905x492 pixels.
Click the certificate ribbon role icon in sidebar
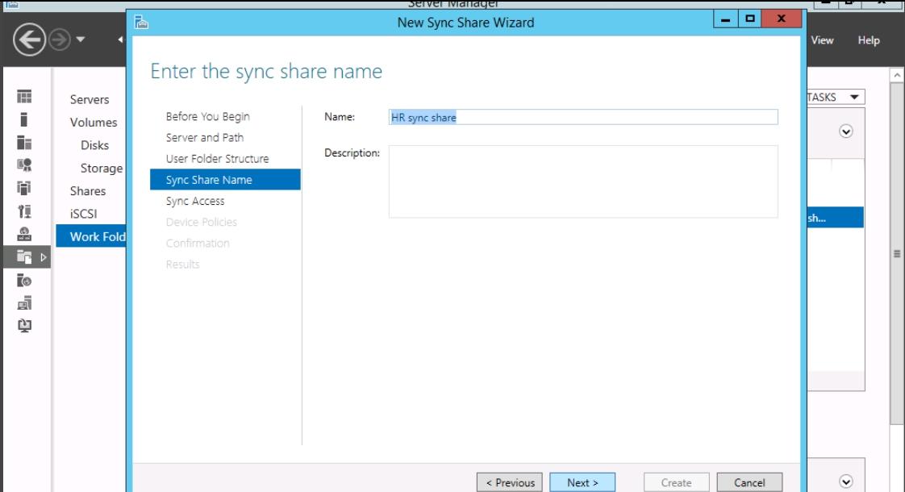tap(24, 165)
